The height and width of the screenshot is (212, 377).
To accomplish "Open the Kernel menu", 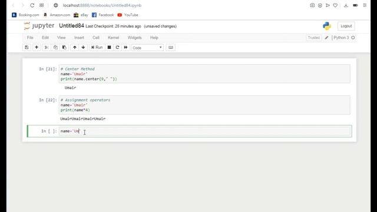I will (114, 38).
